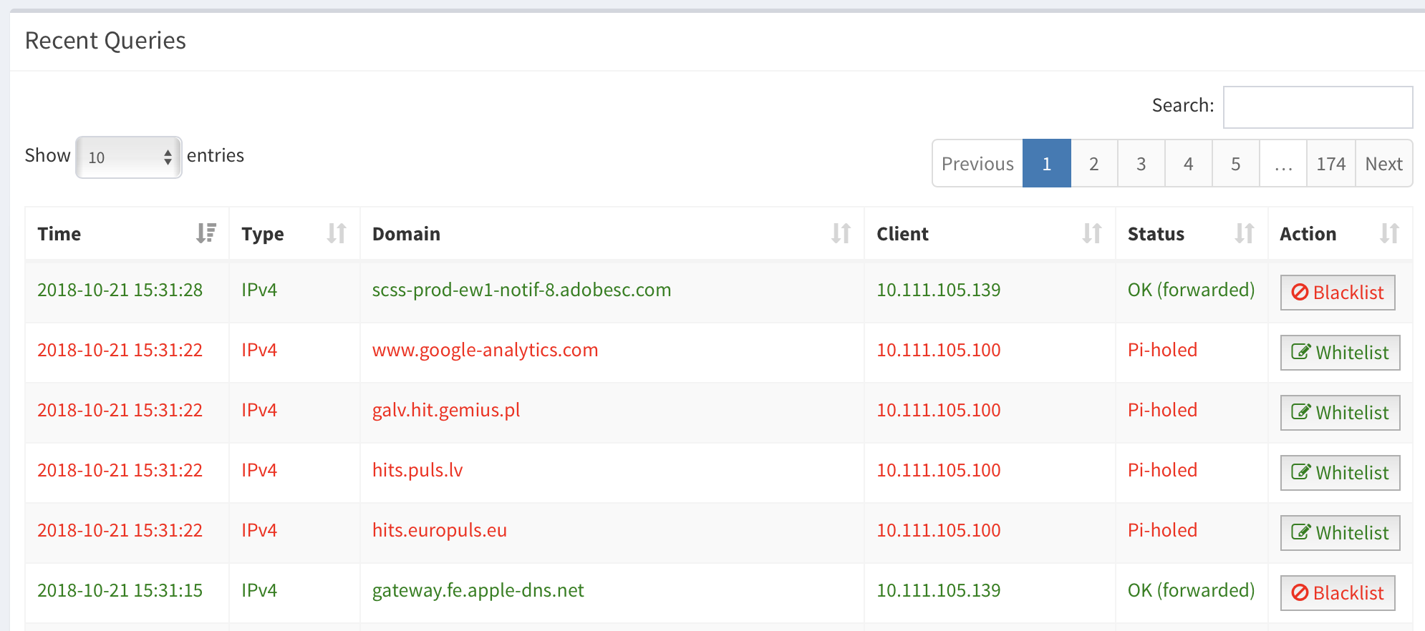Click Pi-holed status of hits.puls.lv row
The width and height of the screenshot is (1425, 631).
(1162, 470)
